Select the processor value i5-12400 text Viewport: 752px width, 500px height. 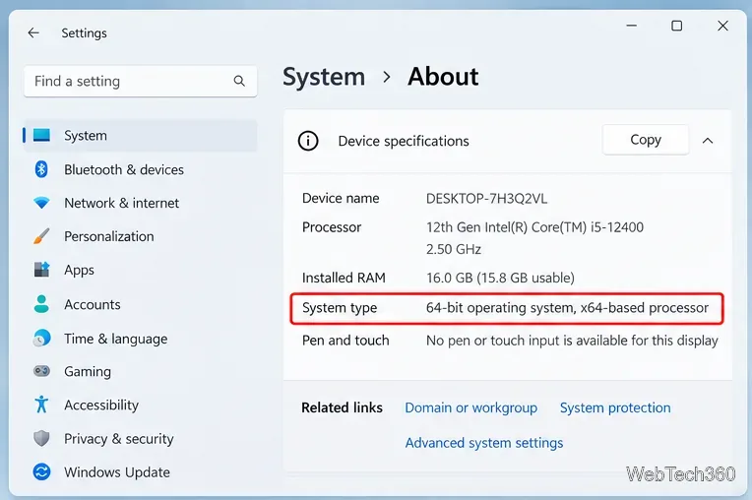tap(534, 227)
